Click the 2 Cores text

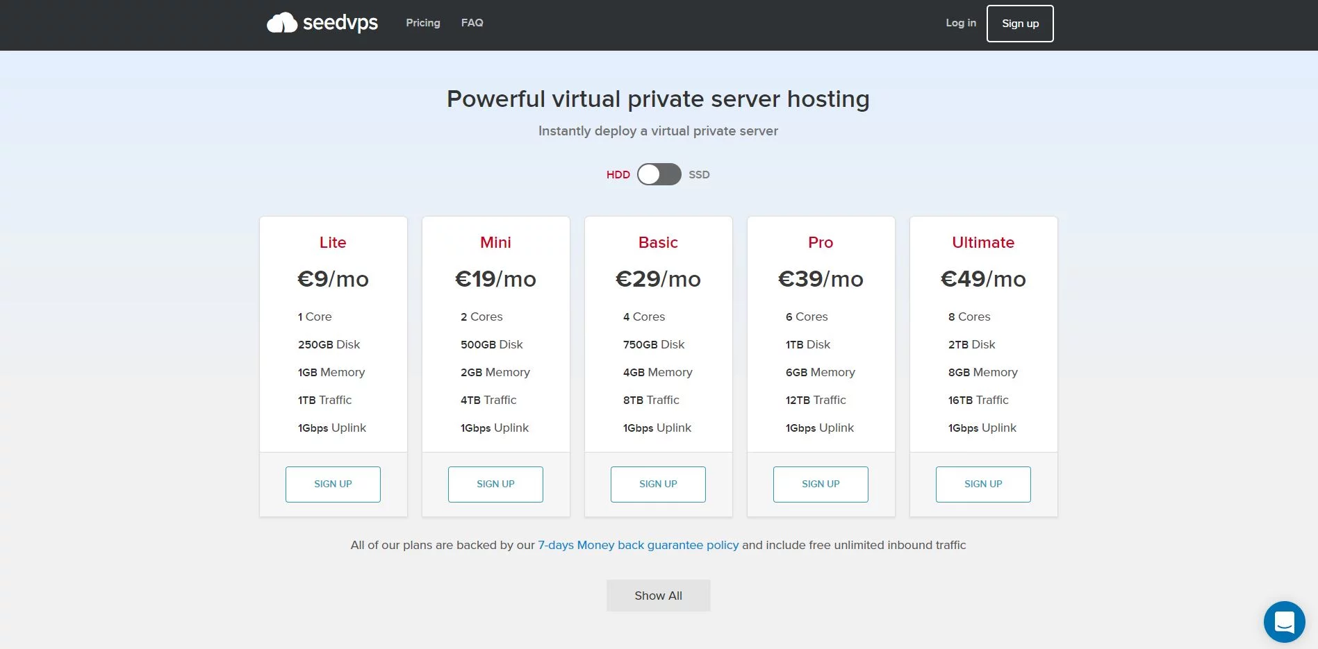coord(481,317)
